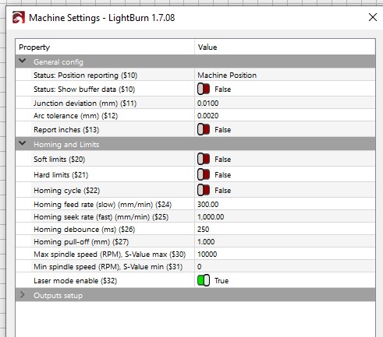Turn on Soft limits ($20) switch

click(204, 159)
